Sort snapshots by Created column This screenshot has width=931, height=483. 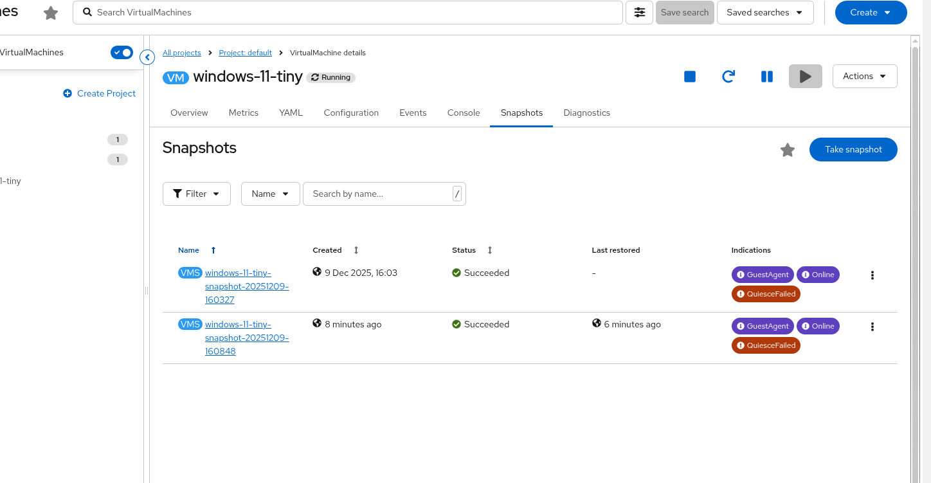click(x=356, y=250)
